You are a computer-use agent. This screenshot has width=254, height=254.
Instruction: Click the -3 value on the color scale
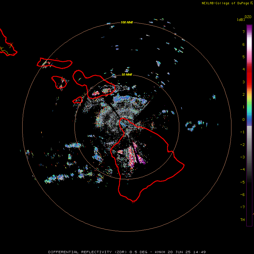242,157
